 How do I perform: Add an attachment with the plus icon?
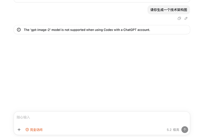(19, 129)
